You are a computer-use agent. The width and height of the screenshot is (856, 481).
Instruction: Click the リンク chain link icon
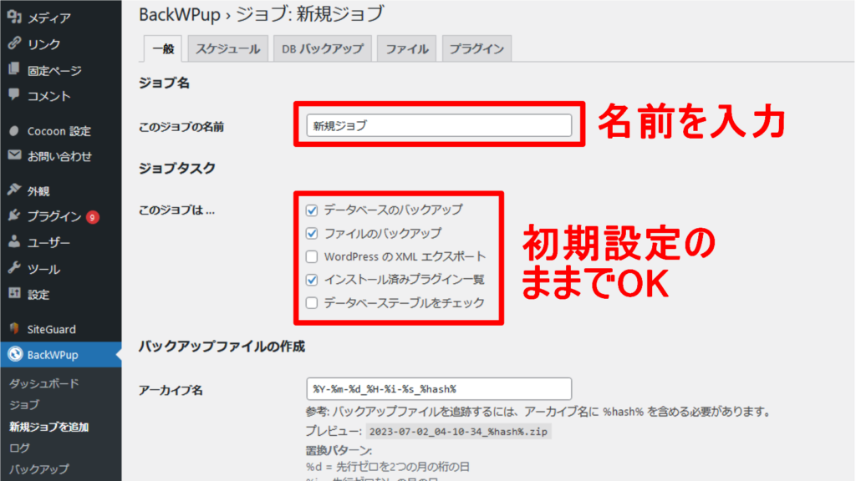click(14, 43)
